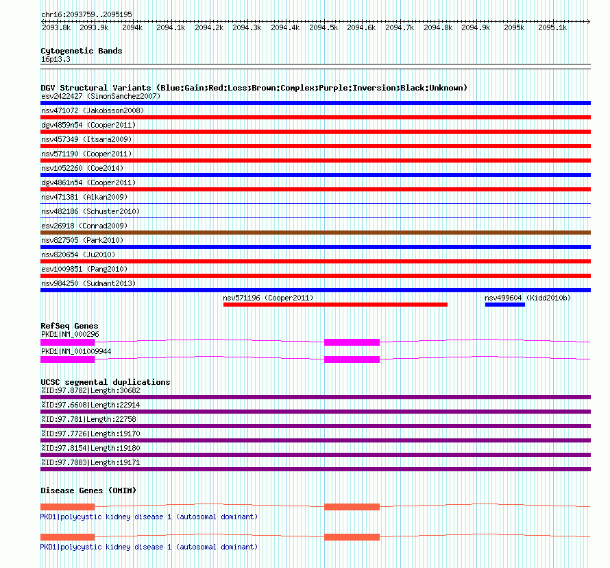Click the first orange OMIM exon block, upper row

point(68,507)
